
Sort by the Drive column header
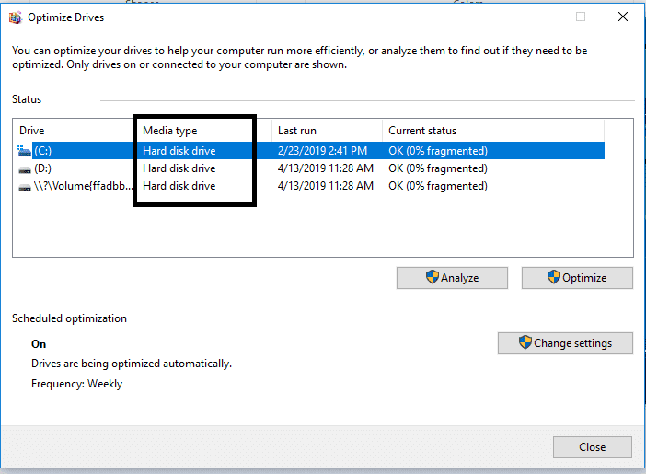click(x=31, y=131)
